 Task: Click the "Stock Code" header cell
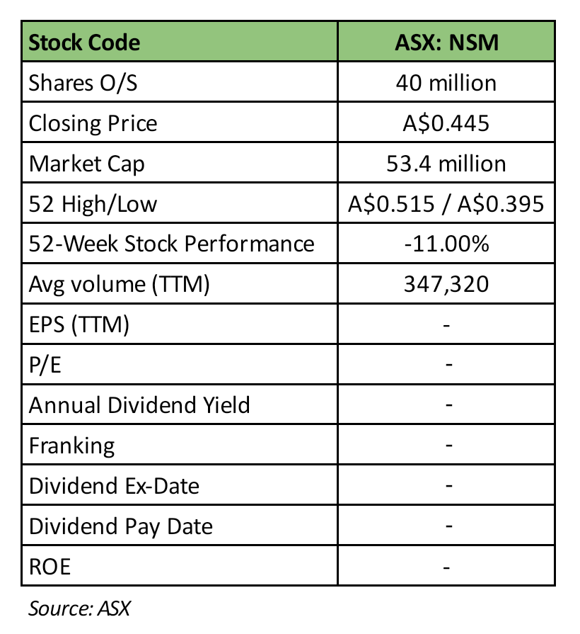coord(84,43)
